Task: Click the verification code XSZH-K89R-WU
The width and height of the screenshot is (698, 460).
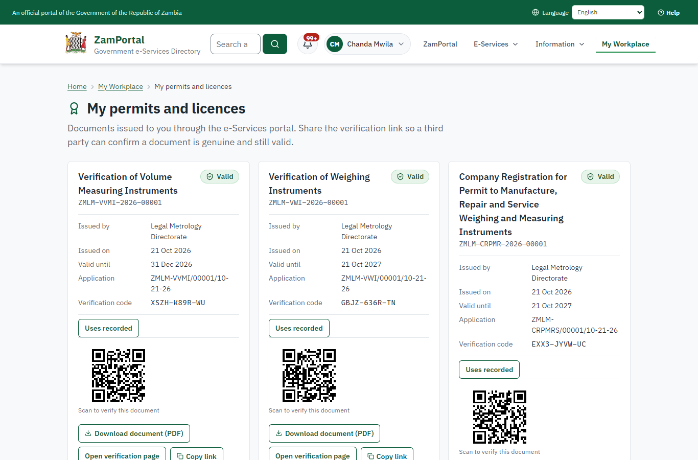Action: [178, 303]
